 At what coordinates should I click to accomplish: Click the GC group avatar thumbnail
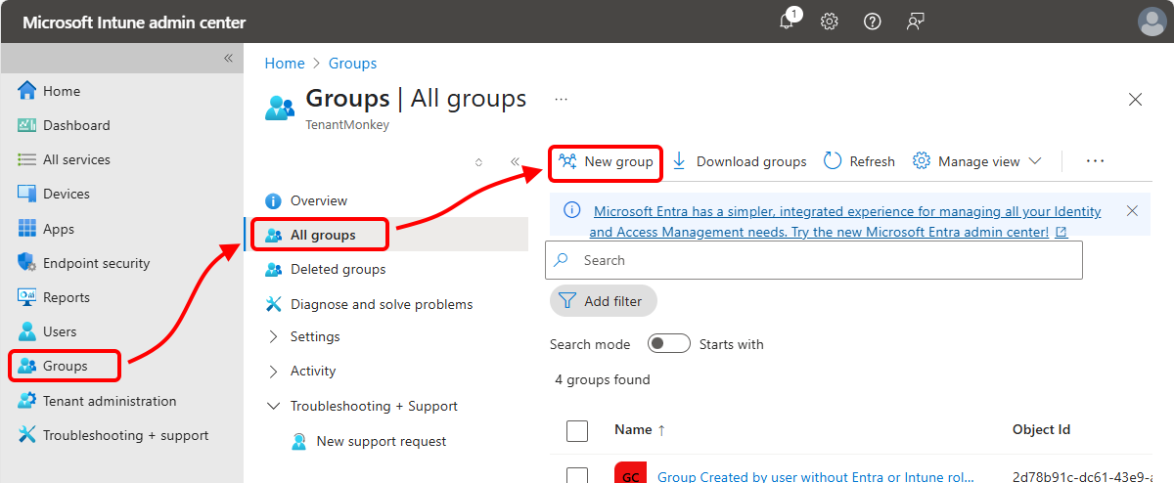(x=630, y=474)
